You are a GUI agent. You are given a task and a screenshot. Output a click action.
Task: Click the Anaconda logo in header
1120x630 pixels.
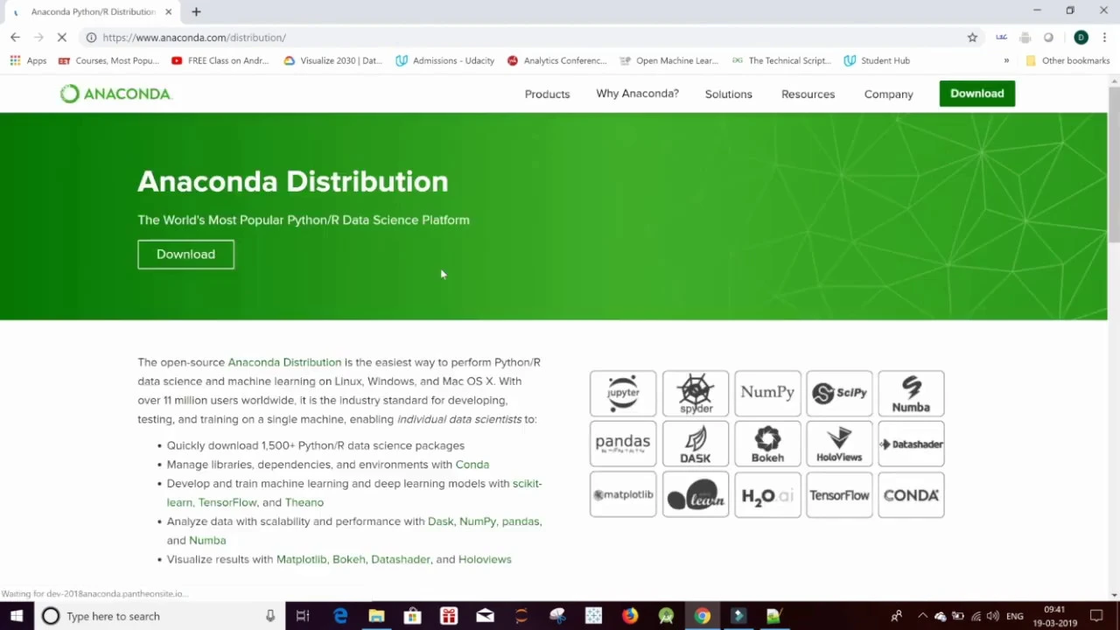pos(116,94)
